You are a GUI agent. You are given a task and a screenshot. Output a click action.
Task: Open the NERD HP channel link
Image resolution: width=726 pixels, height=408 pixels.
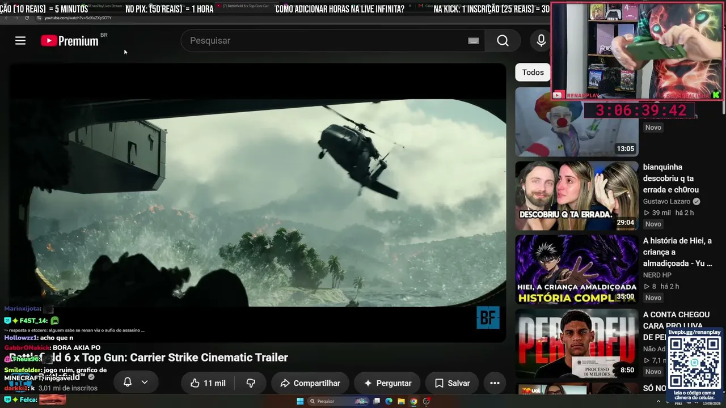tap(657, 275)
